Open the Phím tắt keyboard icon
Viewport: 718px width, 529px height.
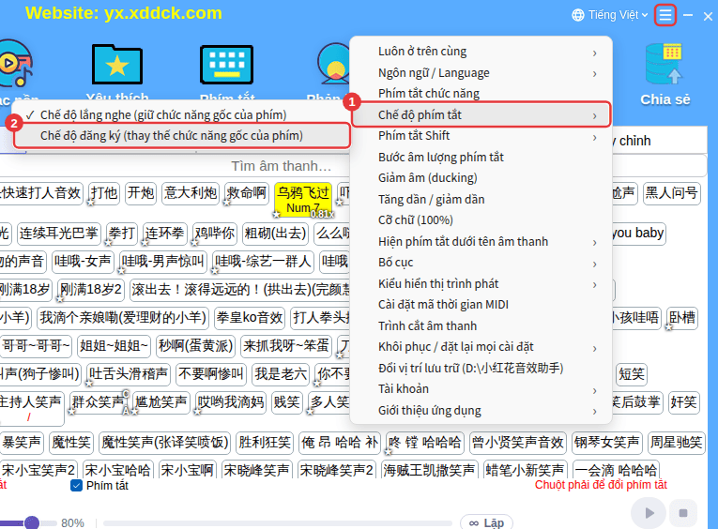click(227, 65)
